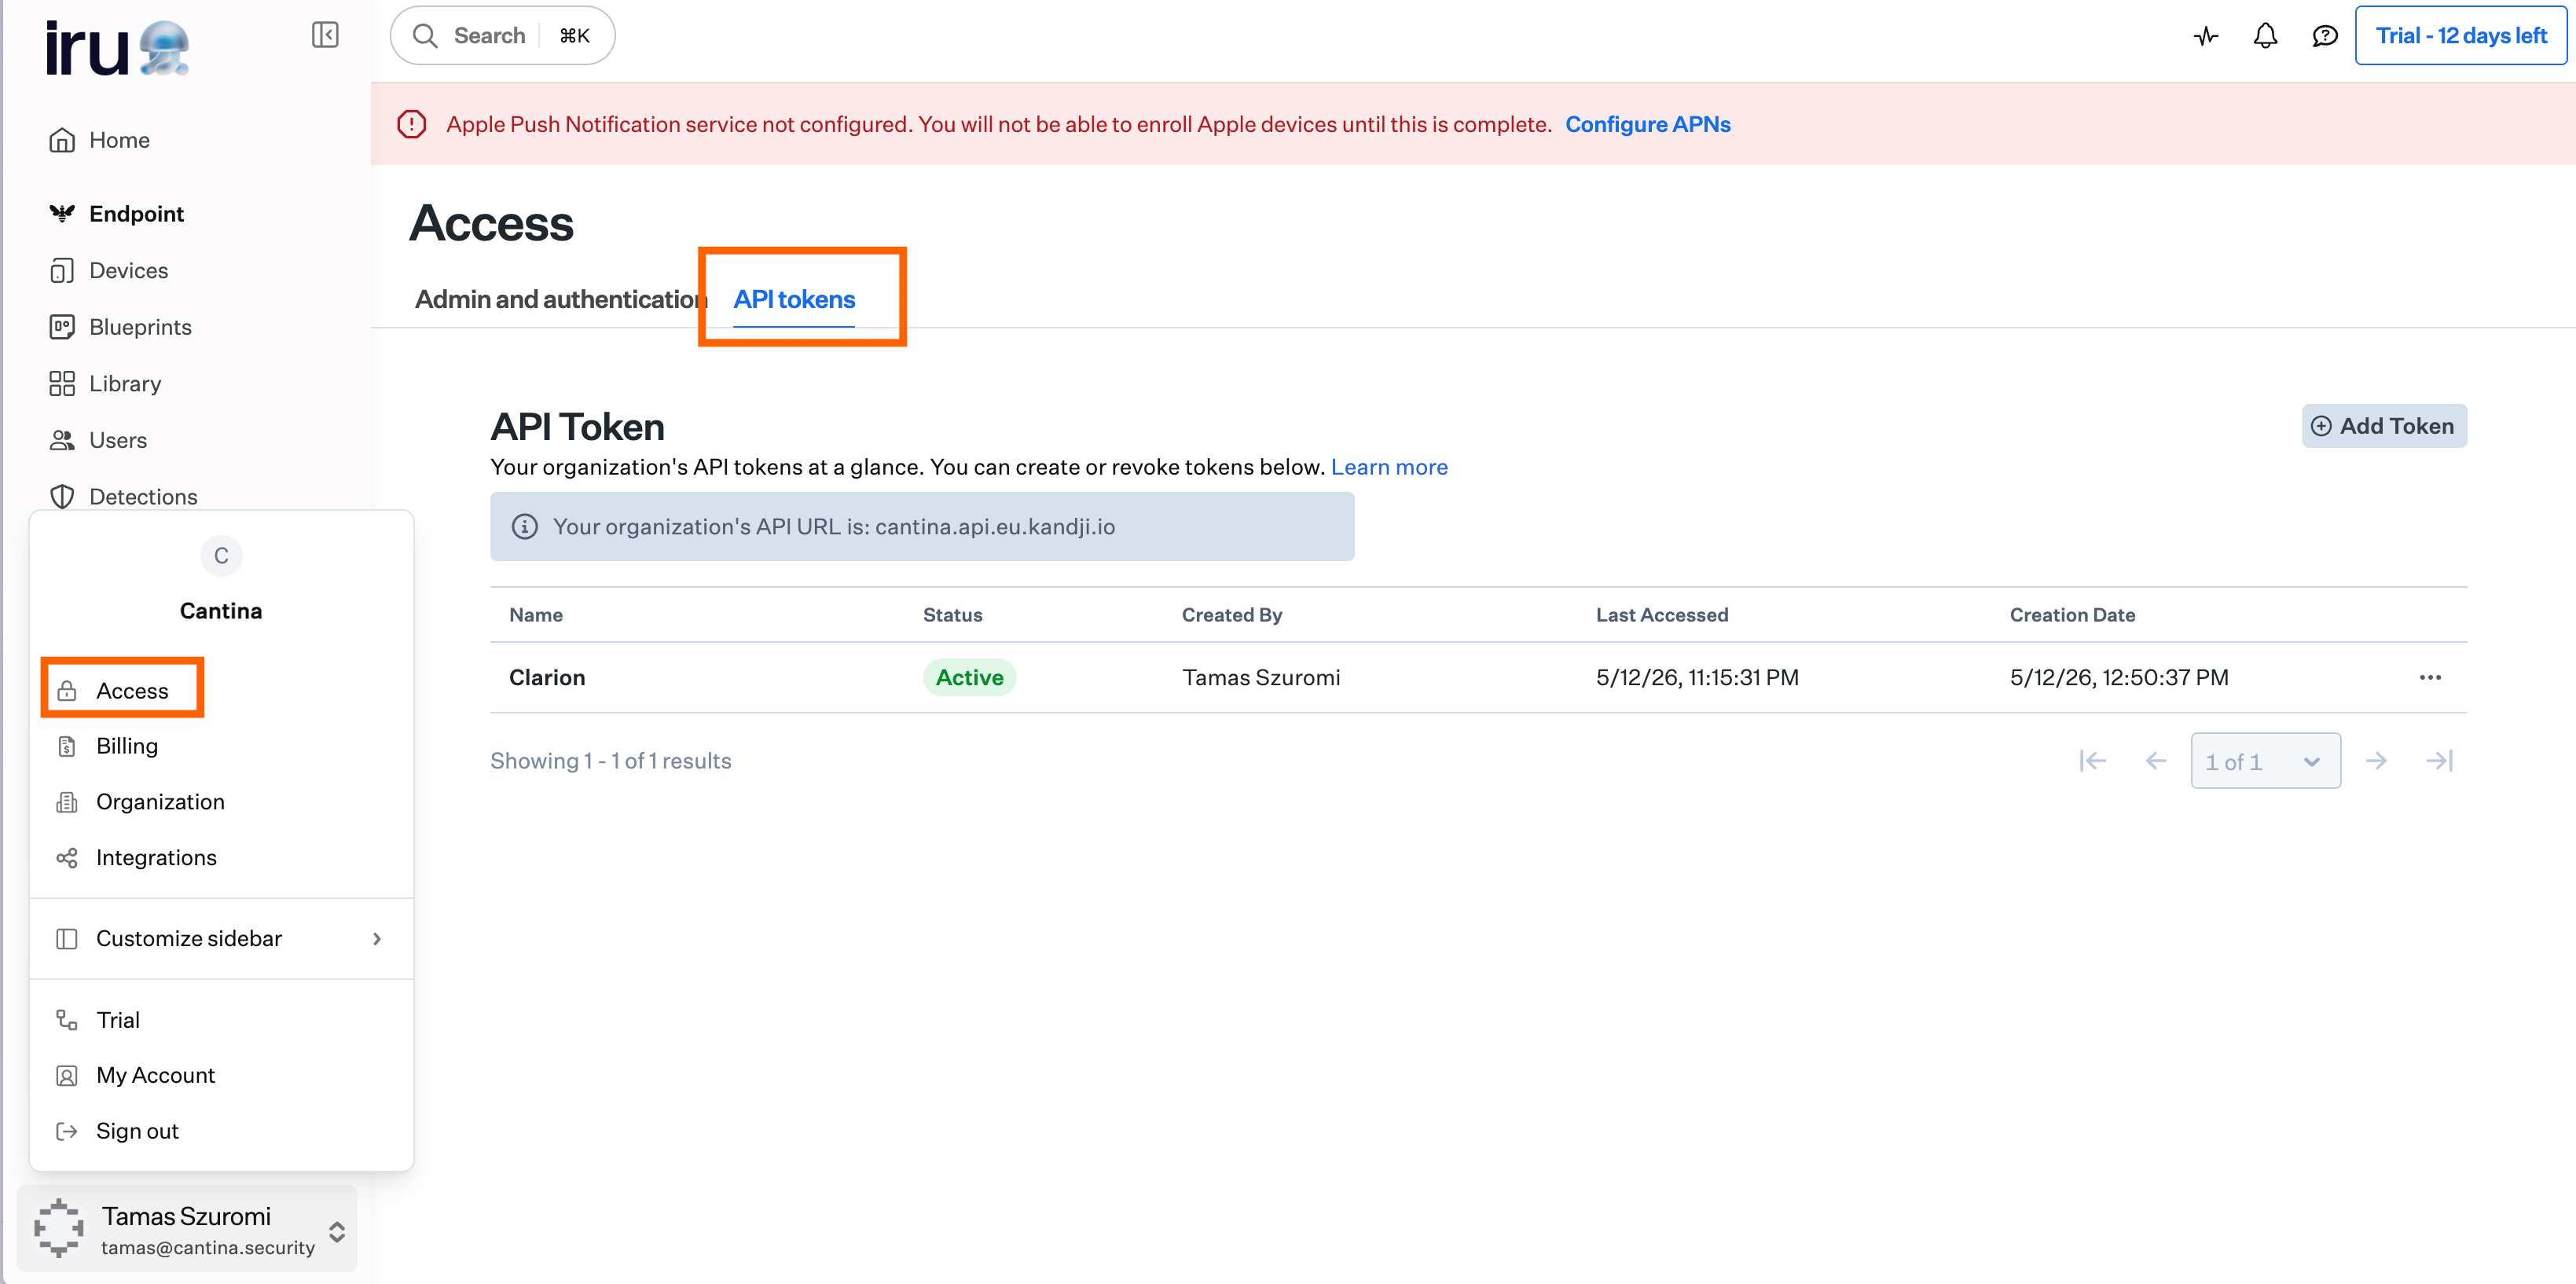Click the Add Token button
The height and width of the screenshot is (1284, 2576).
(x=2383, y=426)
